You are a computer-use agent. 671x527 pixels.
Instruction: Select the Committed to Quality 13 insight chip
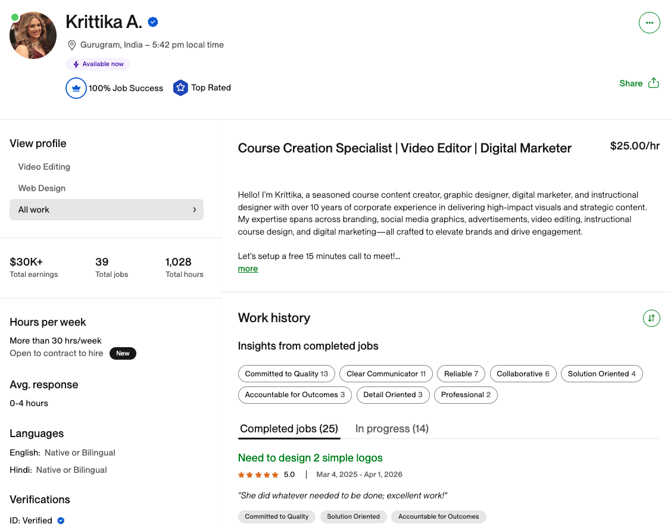286,374
